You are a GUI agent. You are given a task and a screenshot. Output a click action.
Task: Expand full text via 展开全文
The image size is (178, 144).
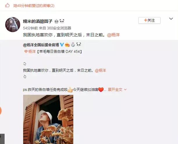tap(117, 90)
